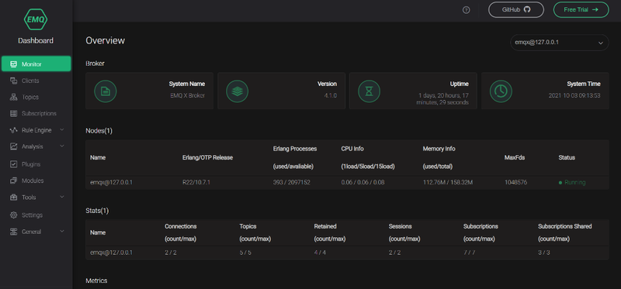
Task: Open the Modules sidebar item
Action: tap(36, 181)
